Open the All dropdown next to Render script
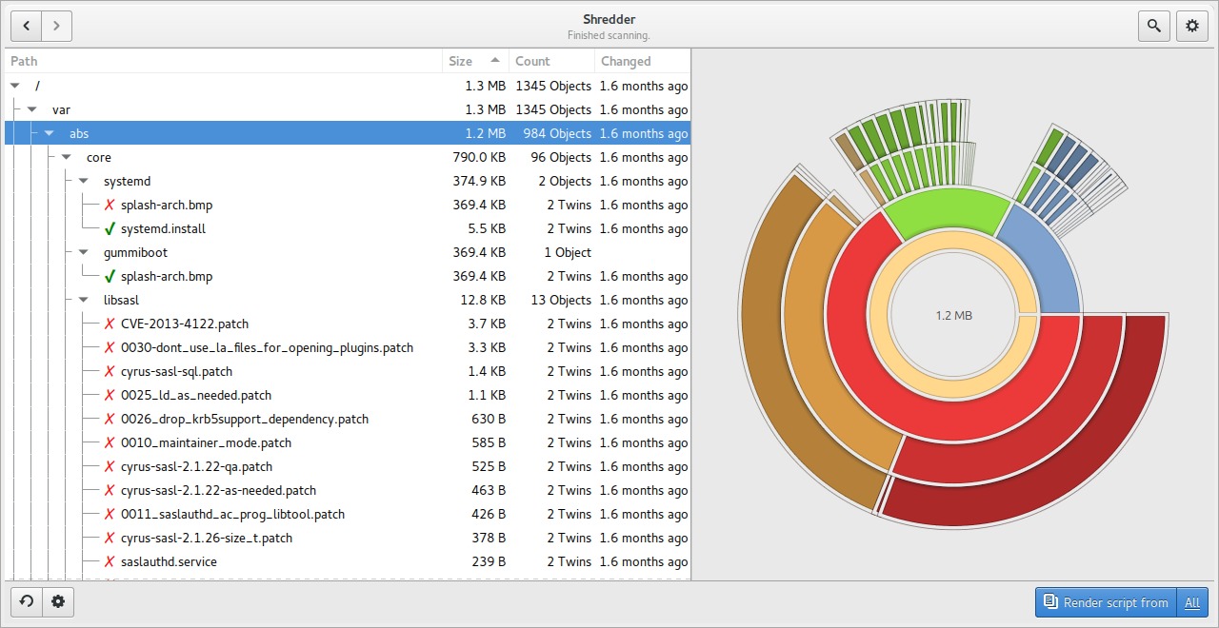Image resolution: width=1219 pixels, height=628 pixels. pyautogui.click(x=1192, y=602)
